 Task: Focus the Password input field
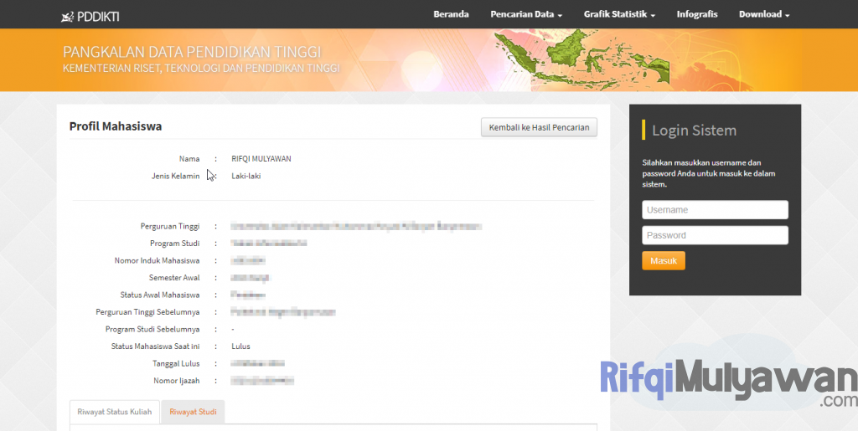715,235
